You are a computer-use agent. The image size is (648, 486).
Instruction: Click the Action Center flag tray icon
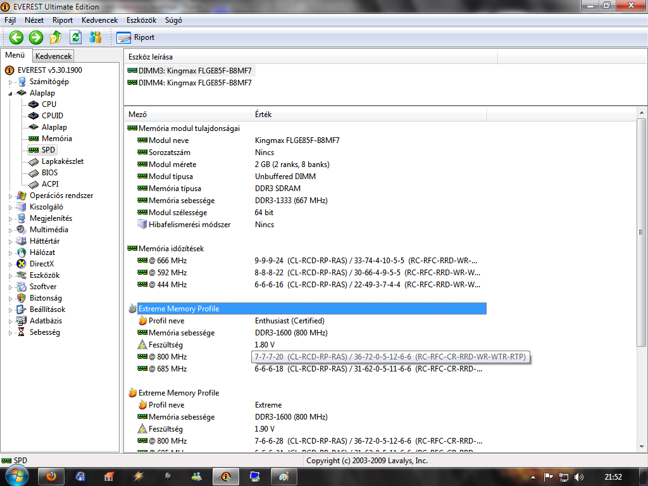click(x=549, y=477)
